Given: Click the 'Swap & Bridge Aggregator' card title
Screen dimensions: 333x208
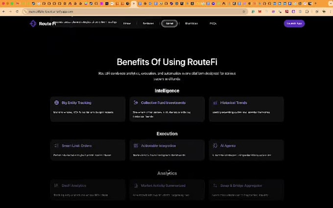Looking at the screenshot, I should pyautogui.click(x=241, y=185).
